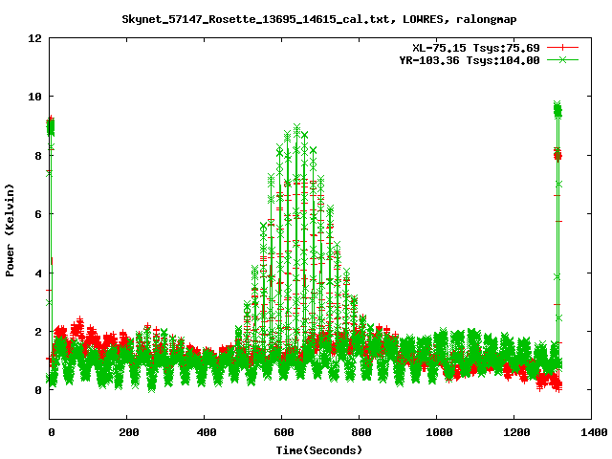Click the y-axis tick label 2
612x459 pixels.
[38, 332]
